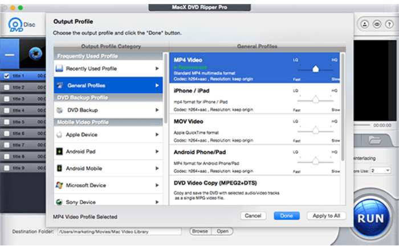Select DVD Video Copy (MPEG2+DTS) profile
Image resolution: width=399 pixels, height=250 pixels.
click(254, 190)
